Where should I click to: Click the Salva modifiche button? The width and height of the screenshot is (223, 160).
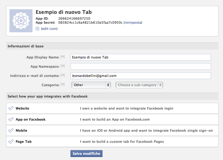click(87, 154)
